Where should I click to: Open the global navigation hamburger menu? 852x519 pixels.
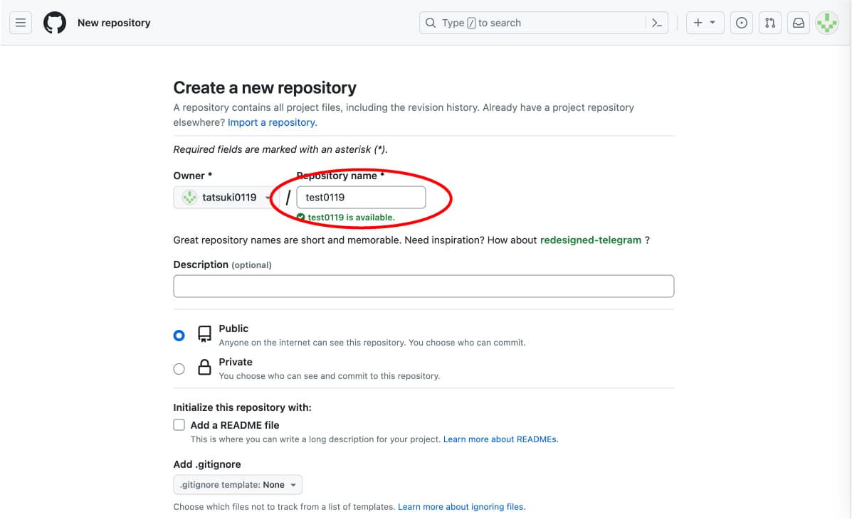click(20, 22)
